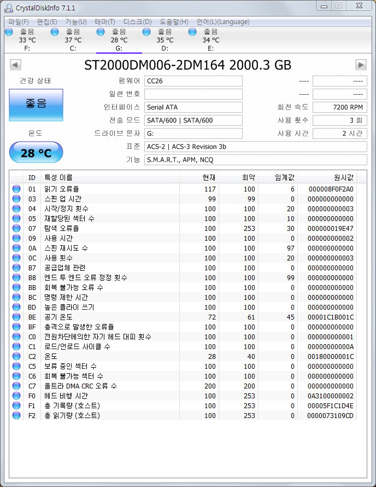Screen dimensions: 376x487
Task: Click status orb for attribute 07
Action: 16,228
